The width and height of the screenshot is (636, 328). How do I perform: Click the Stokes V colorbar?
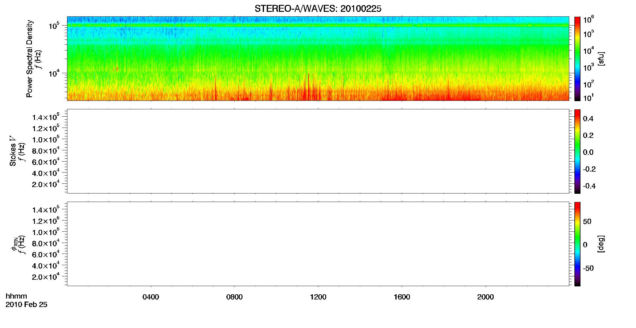(577, 151)
